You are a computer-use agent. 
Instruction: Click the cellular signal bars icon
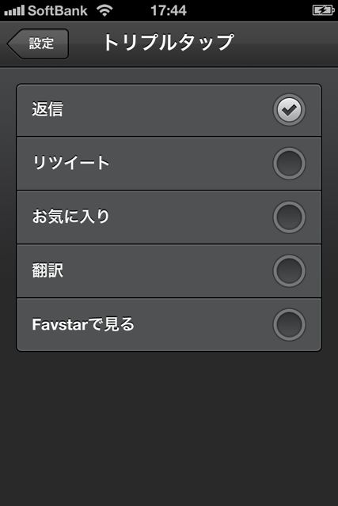14,10
